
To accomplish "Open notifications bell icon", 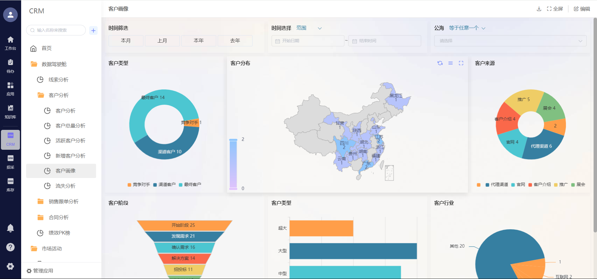I will 10,228.
